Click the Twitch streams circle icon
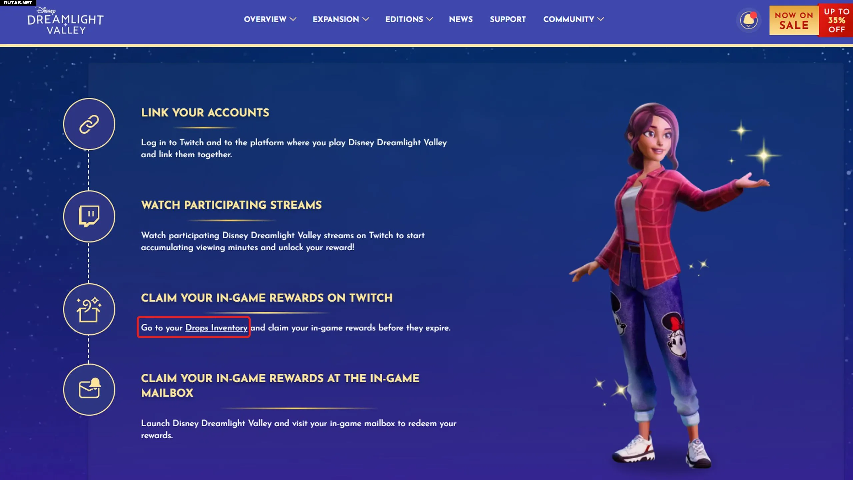This screenshot has height=480, width=853. [89, 216]
